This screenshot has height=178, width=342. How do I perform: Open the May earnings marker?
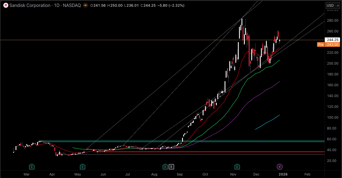tap(82, 167)
